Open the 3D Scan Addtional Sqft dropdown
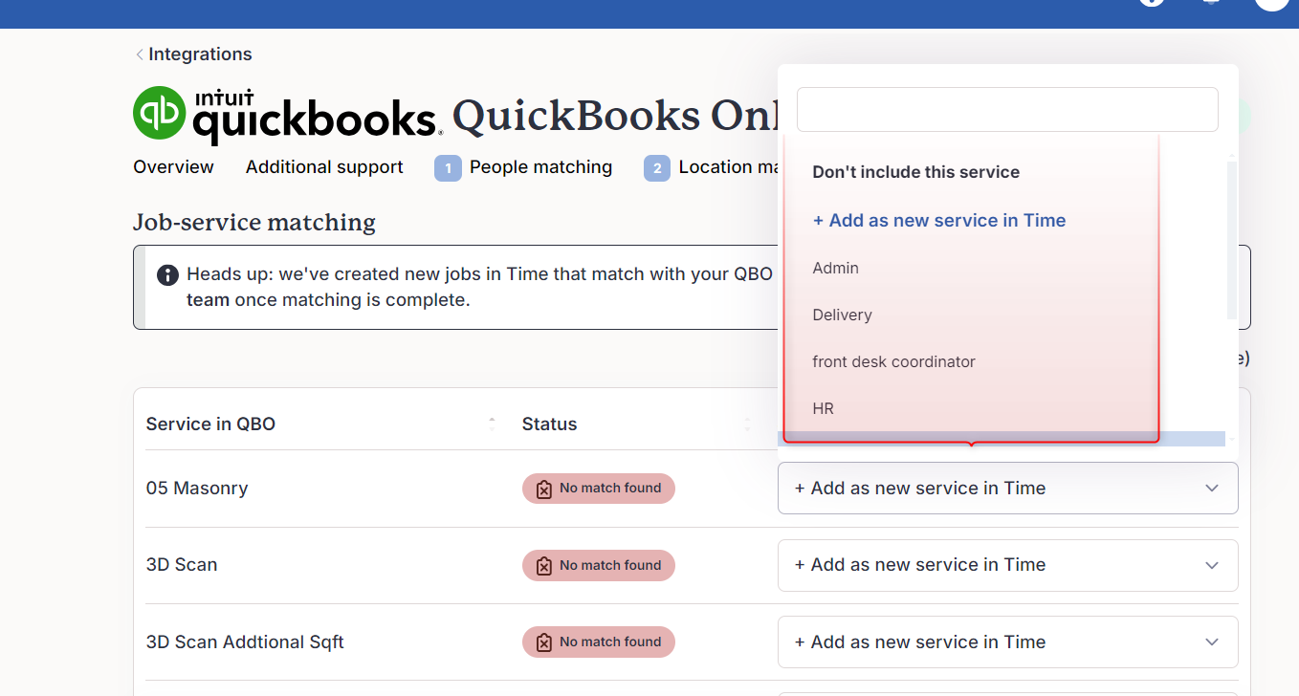 [1008, 642]
